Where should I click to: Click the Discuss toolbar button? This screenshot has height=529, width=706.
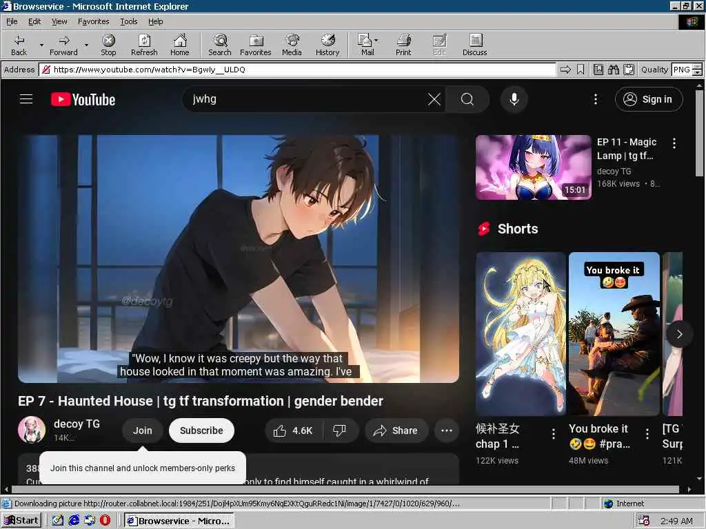[474, 45]
